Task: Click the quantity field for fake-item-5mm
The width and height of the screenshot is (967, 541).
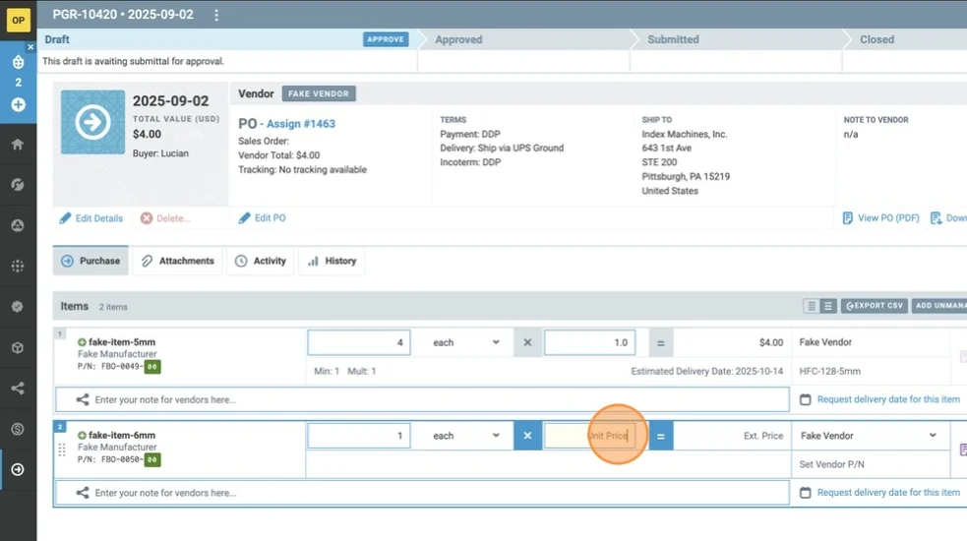Action: [358, 342]
